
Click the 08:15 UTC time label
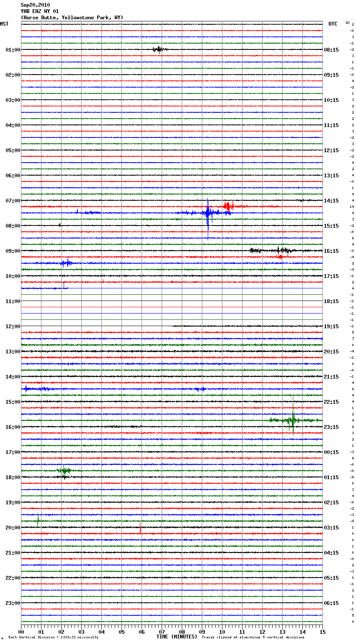tap(331, 50)
